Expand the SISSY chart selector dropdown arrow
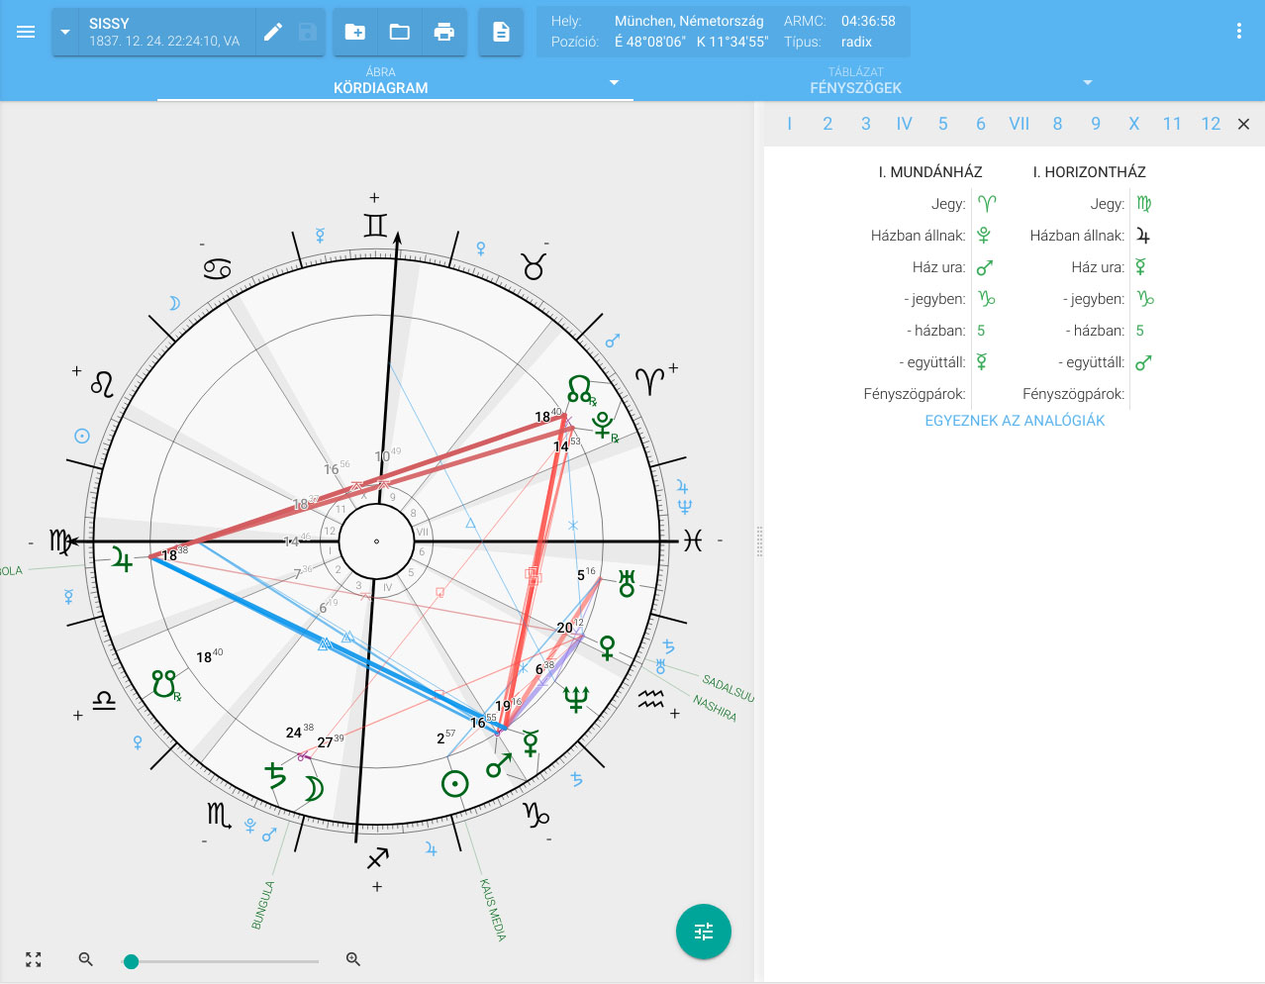The image size is (1265, 984). click(x=65, y=32)
